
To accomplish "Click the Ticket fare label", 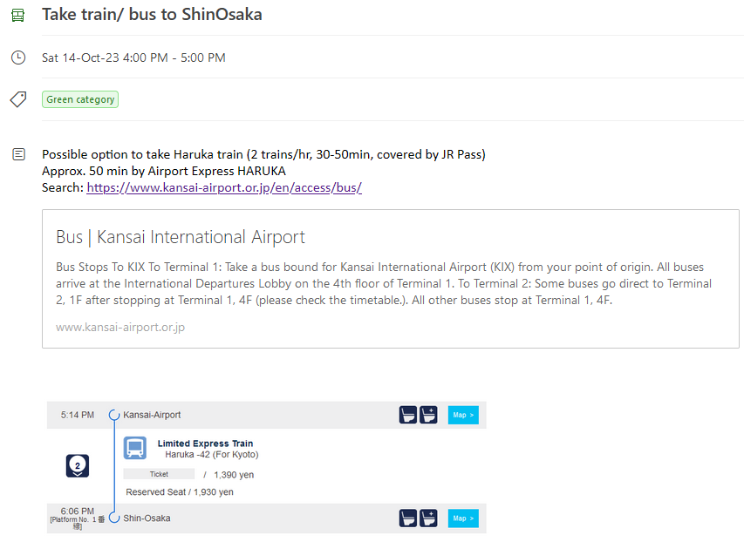I will point(159,474).
